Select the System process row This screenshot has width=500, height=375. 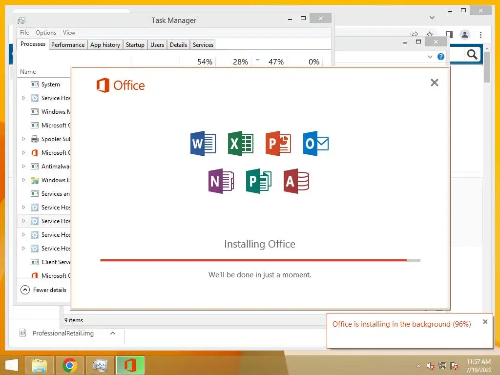[x=44, y=84]
